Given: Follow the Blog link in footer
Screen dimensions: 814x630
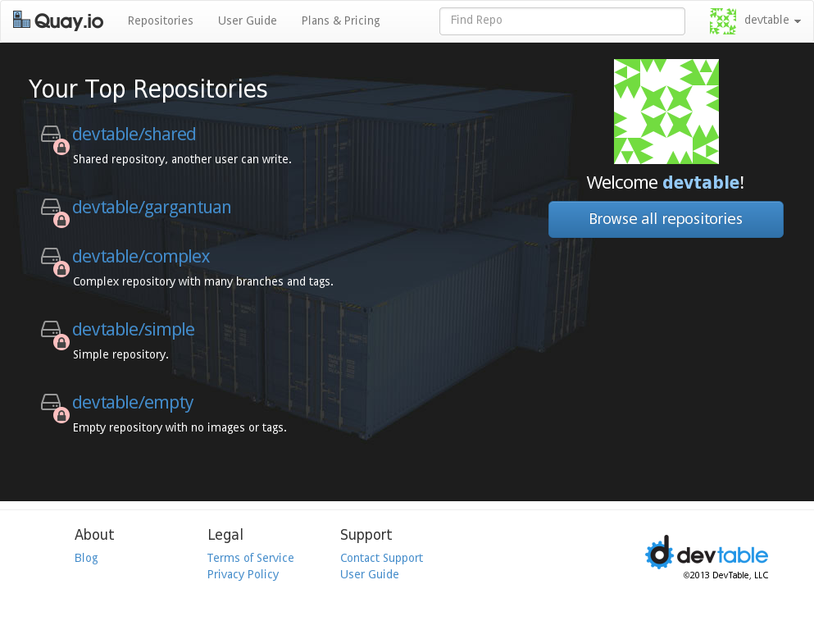Looking at the screenshot, I should [86, 558].
